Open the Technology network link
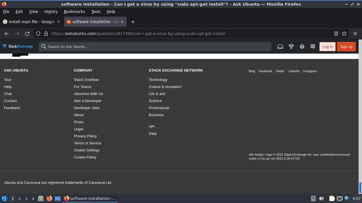 [158, 80]
